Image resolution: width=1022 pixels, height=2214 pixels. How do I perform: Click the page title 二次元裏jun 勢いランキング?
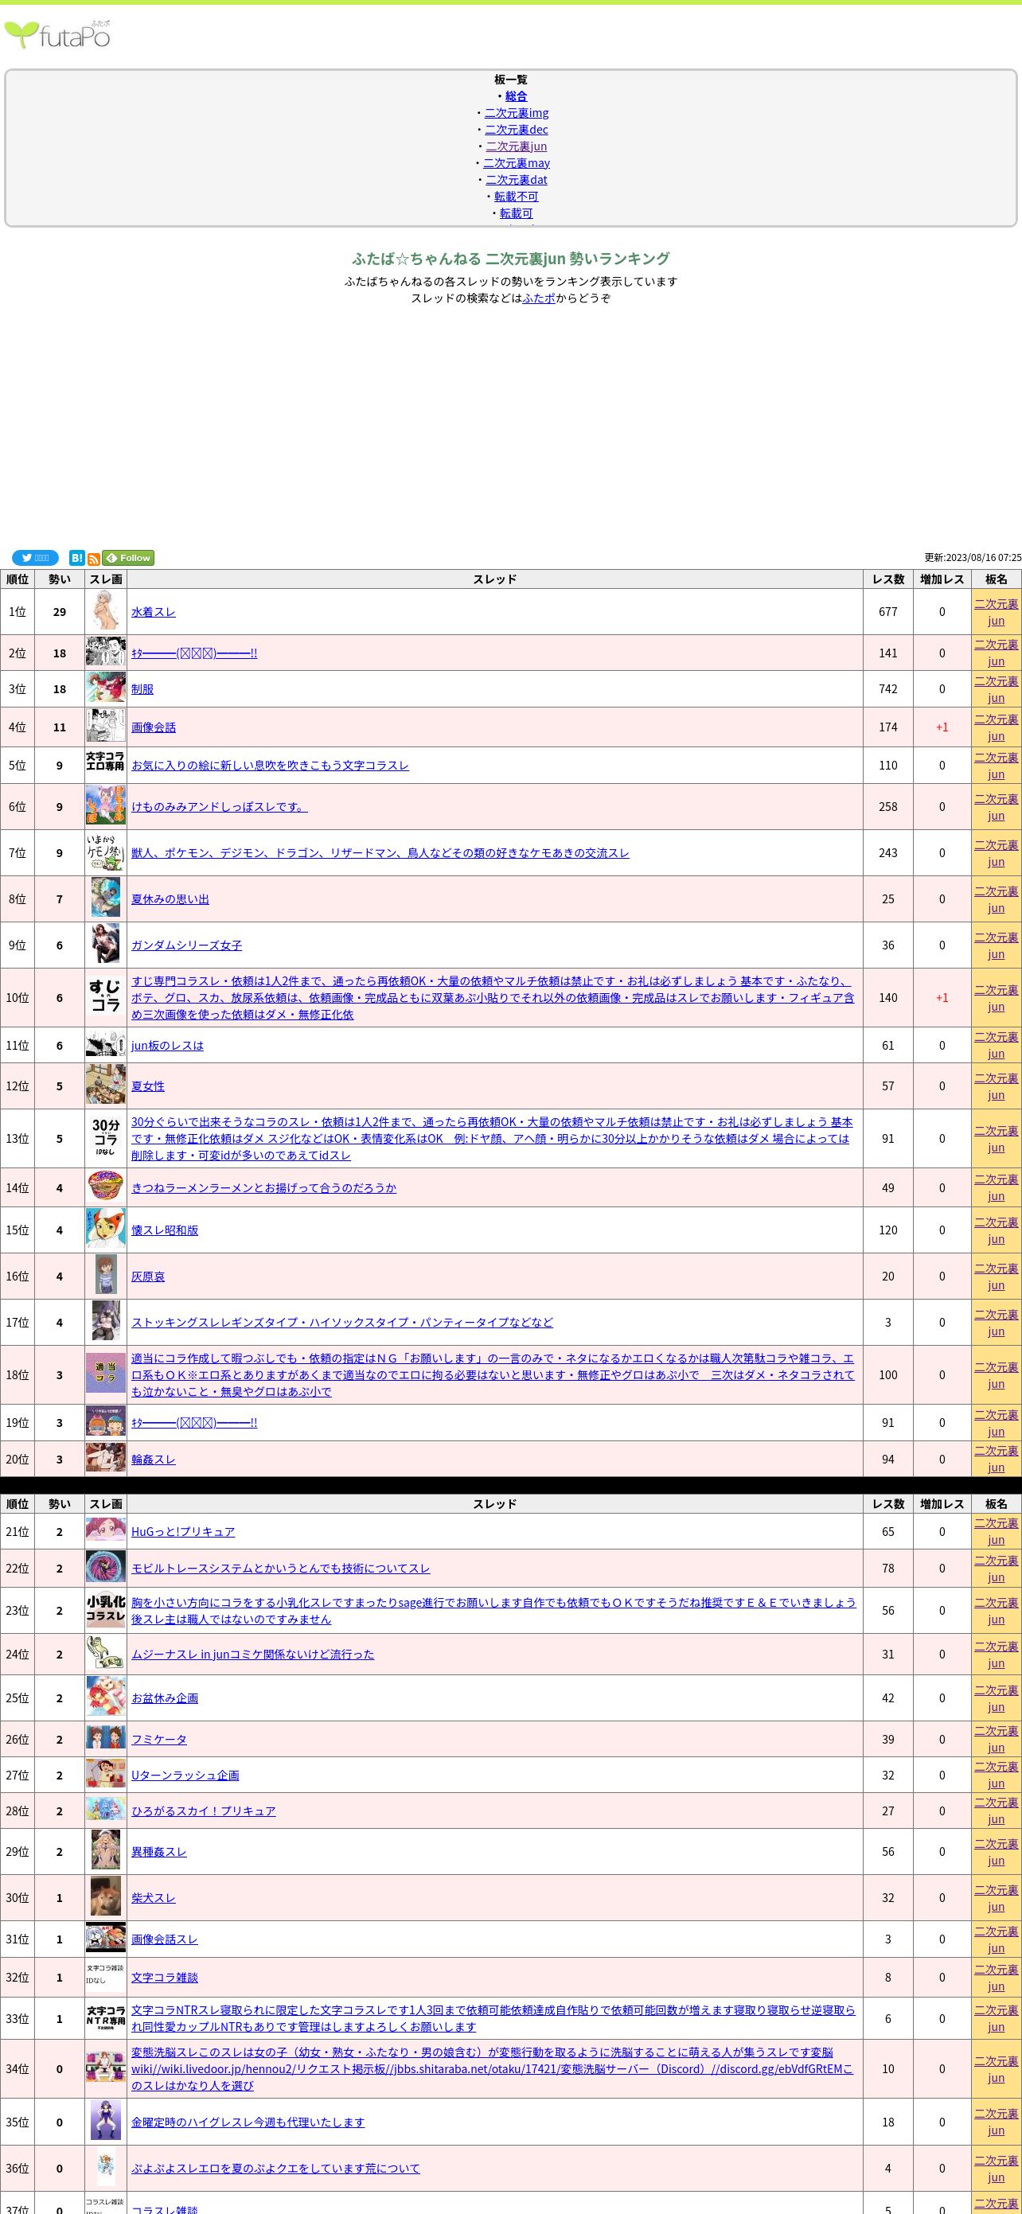510,259
